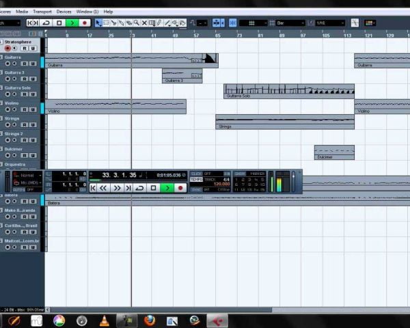Toggle CLICK metronome in transport panel
The width and height of the screenshot is (410, 328).
coord(196,174)
